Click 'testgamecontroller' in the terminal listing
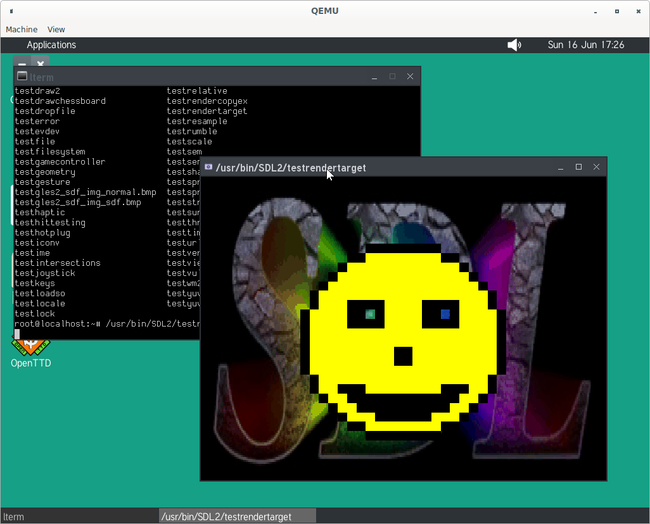 [x=60, y=162]
